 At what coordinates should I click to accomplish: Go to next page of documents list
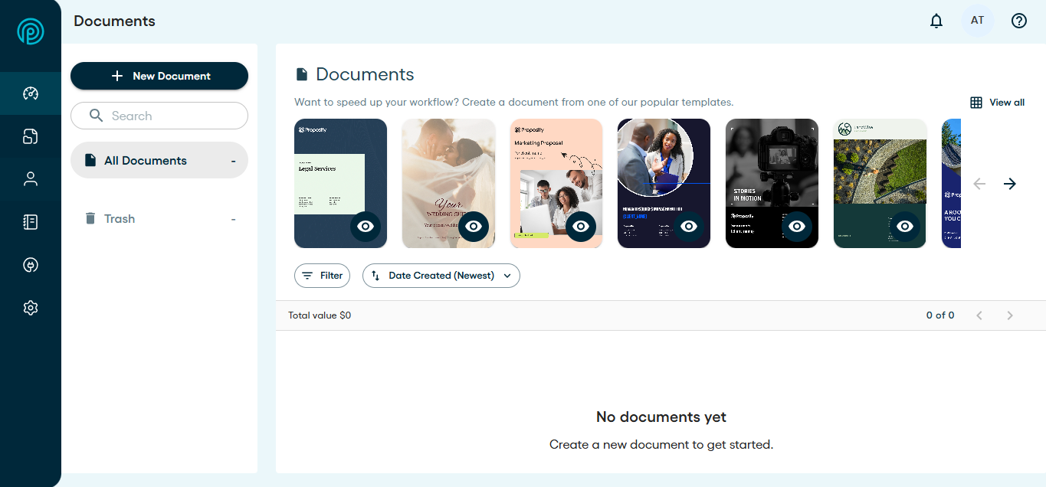point(1010,315)
